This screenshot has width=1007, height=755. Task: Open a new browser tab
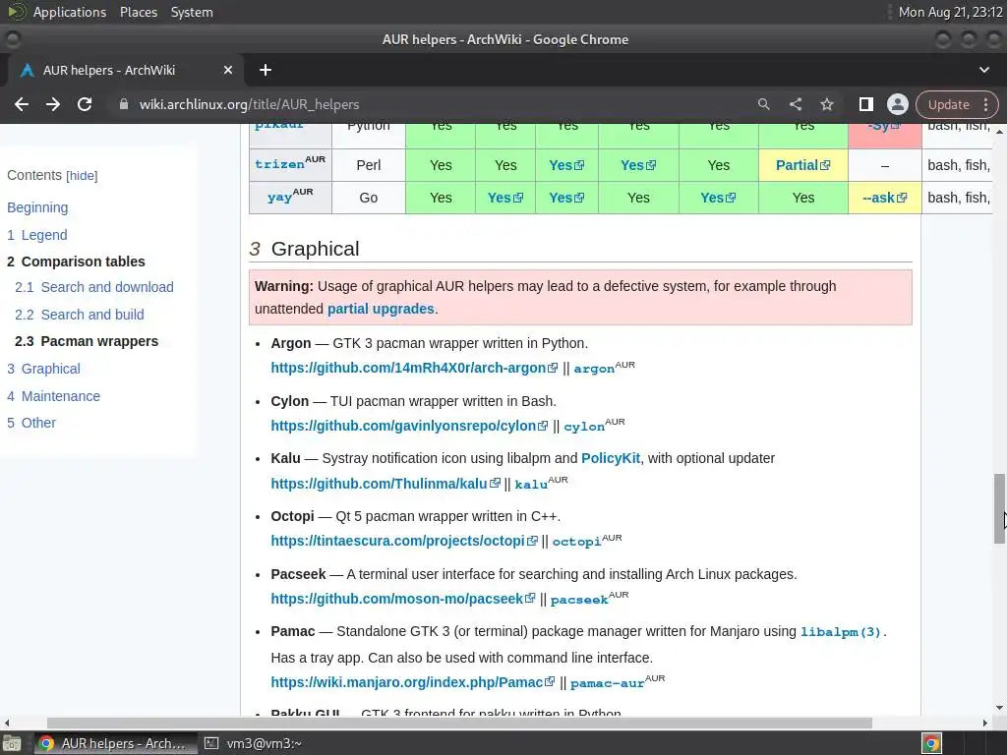[266, 70]
